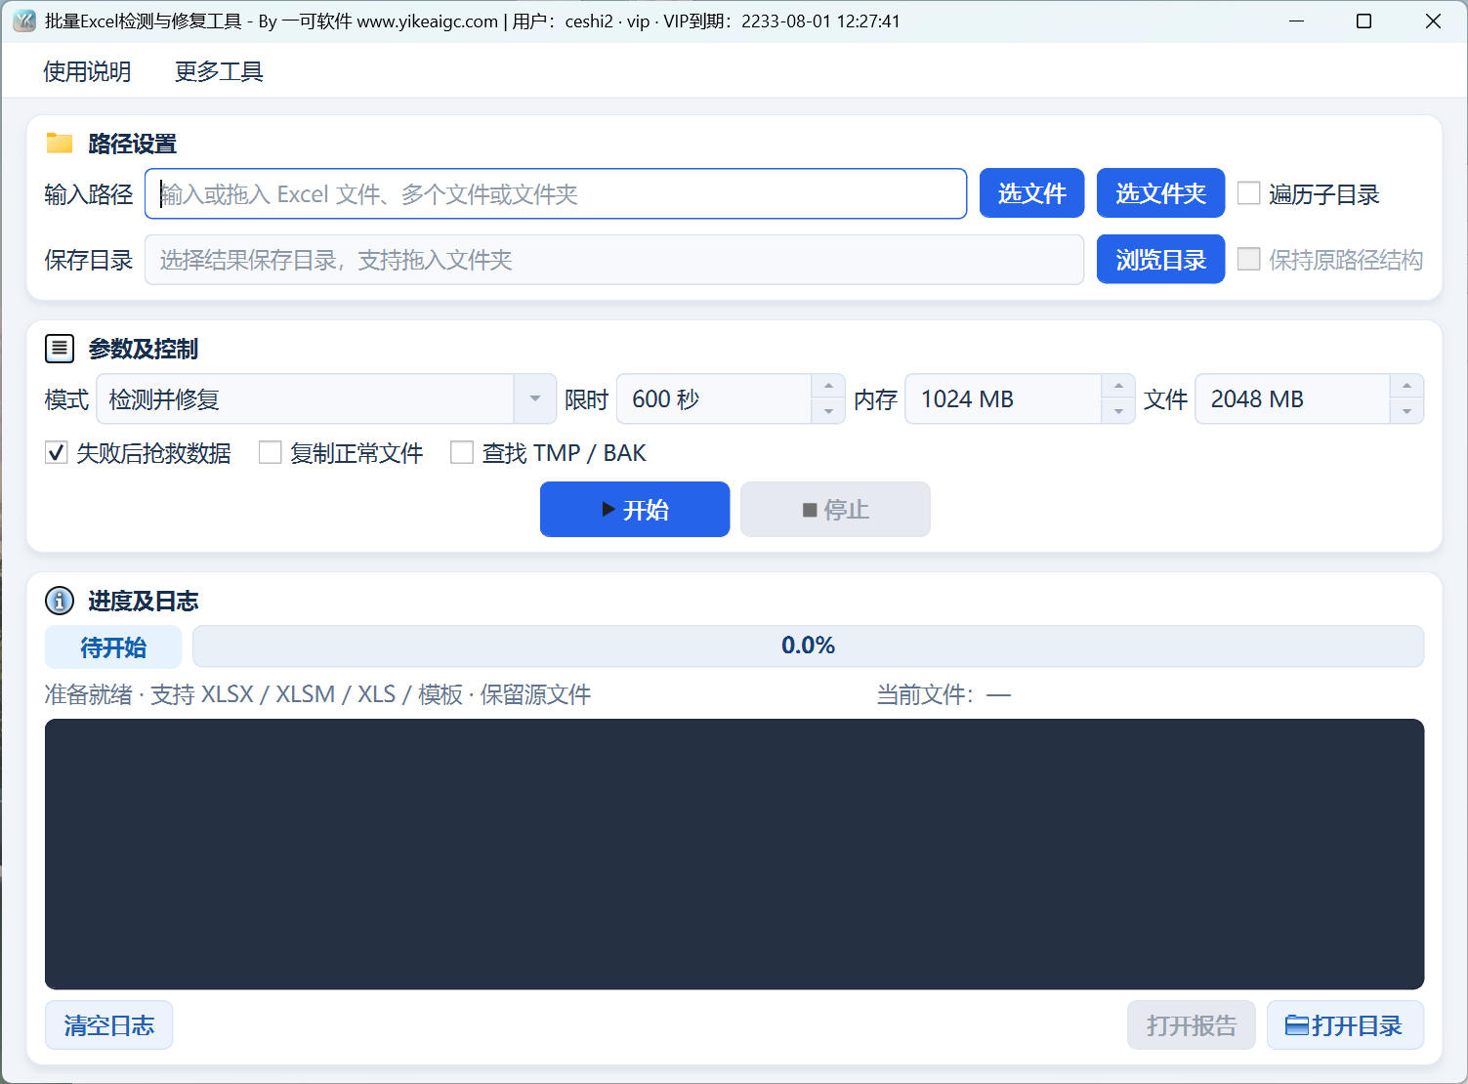Open output folder with 打开目录
The width and height of the screenshot is (1468, 1084).
tap(1345, 1025)
